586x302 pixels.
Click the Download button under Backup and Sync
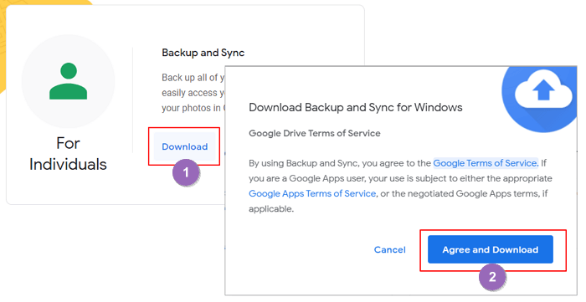185,146
